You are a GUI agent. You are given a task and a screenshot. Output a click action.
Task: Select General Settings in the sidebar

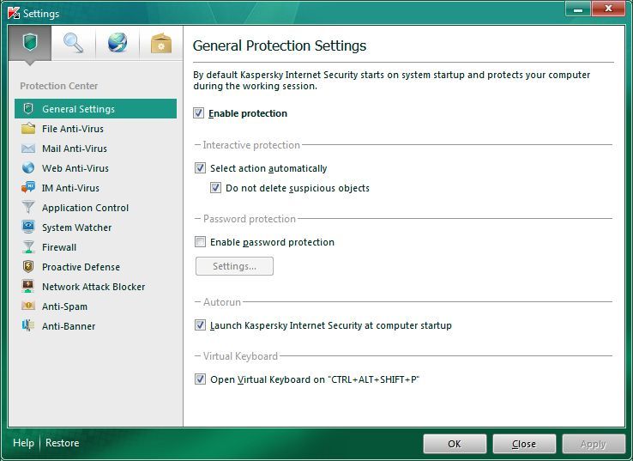(96, 109)
